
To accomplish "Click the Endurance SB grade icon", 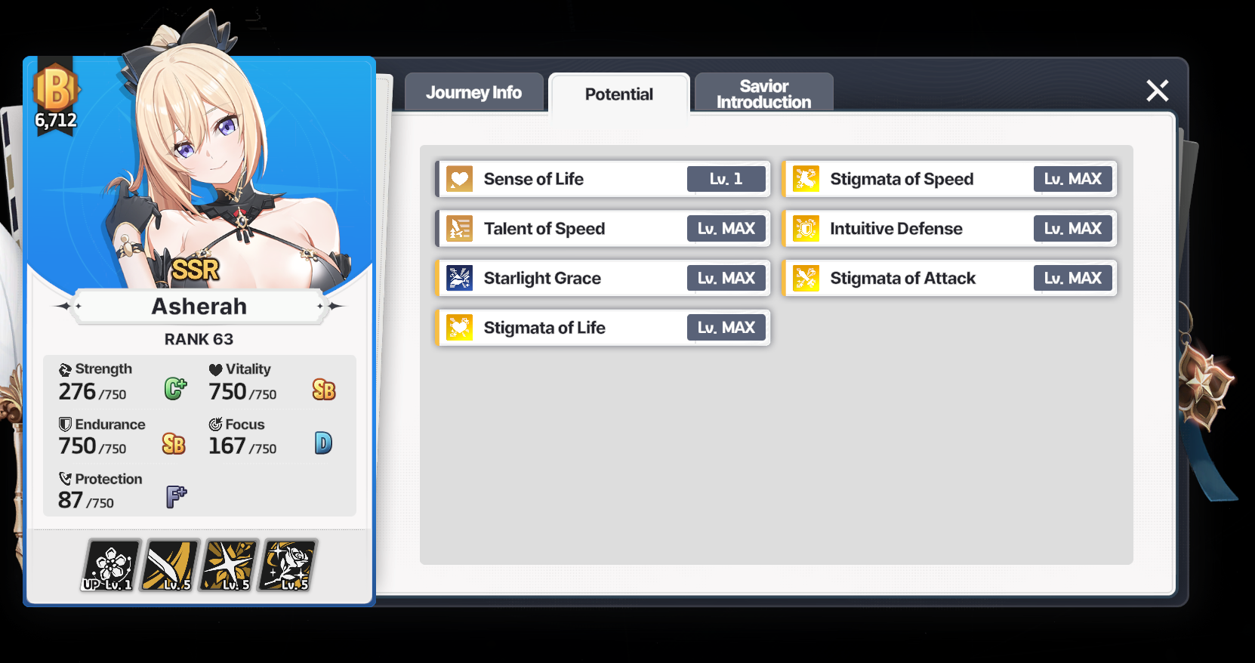I will (x=174, y=444).
